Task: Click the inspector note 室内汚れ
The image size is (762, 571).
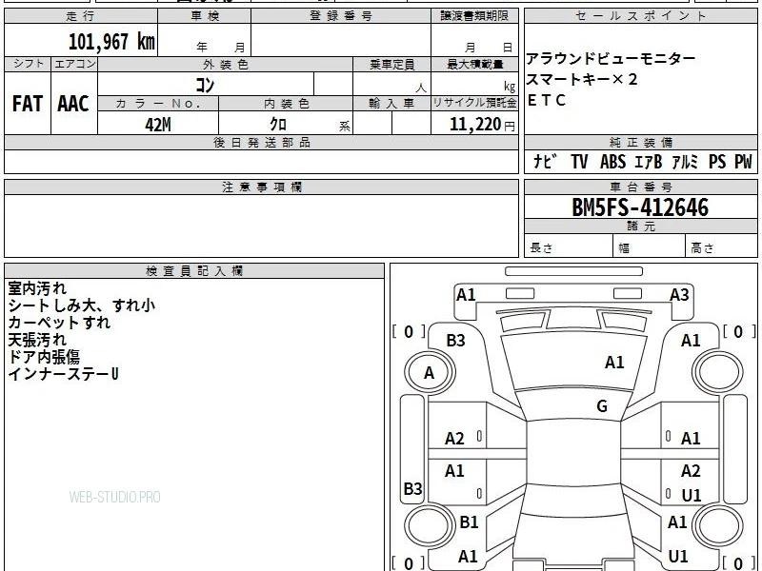Action: tap(37, 288)
